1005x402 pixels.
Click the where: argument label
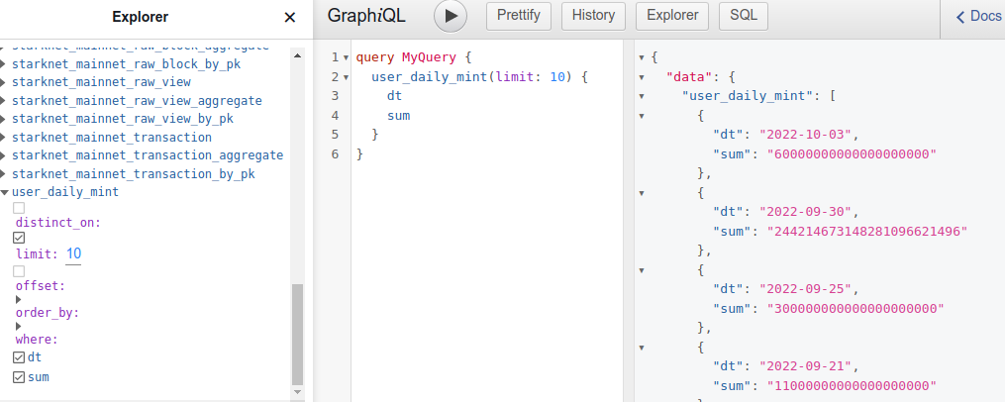tap(37, 340)
